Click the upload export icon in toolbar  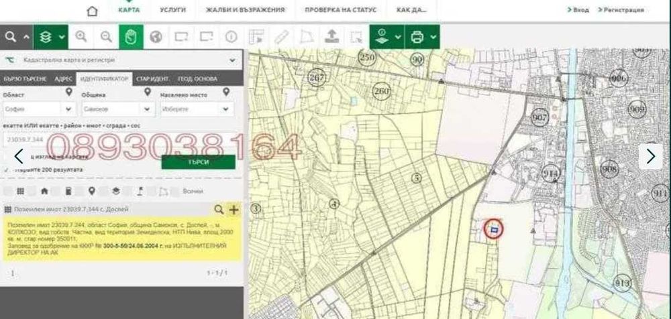point(331,37)
